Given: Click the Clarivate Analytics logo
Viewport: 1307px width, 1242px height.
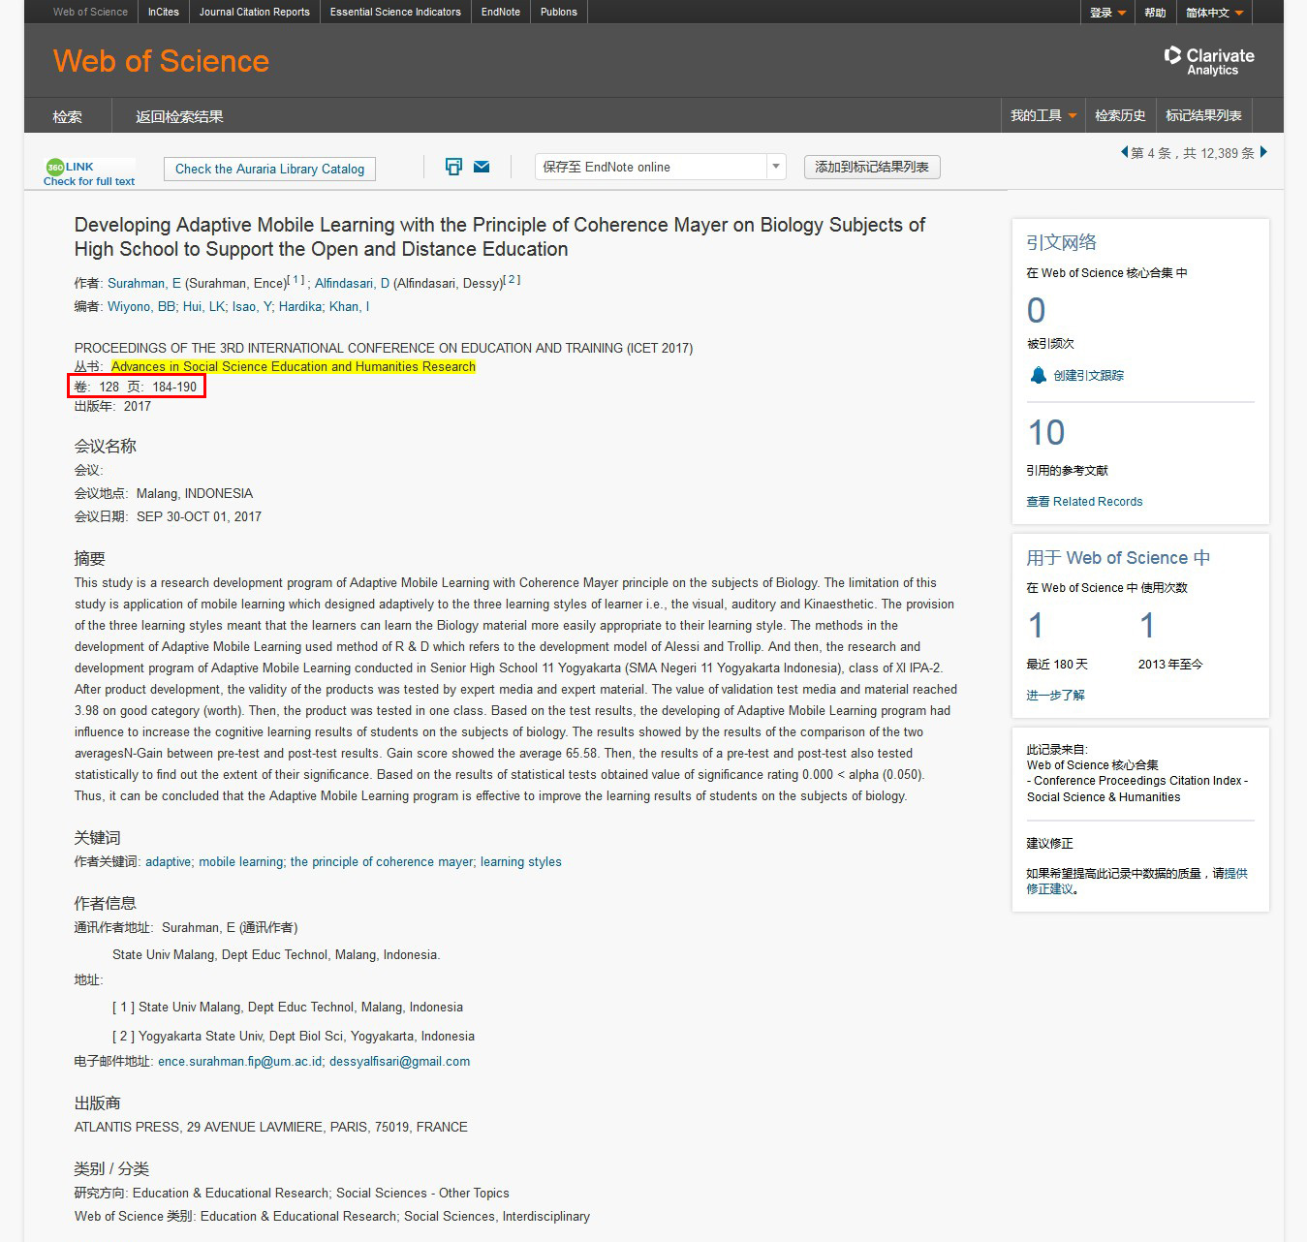Looking at the screenshot, I should click(1209, 61).
